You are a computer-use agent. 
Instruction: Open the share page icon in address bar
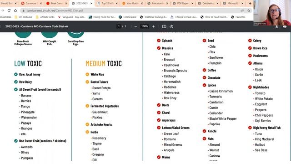[x=242, y=10]
